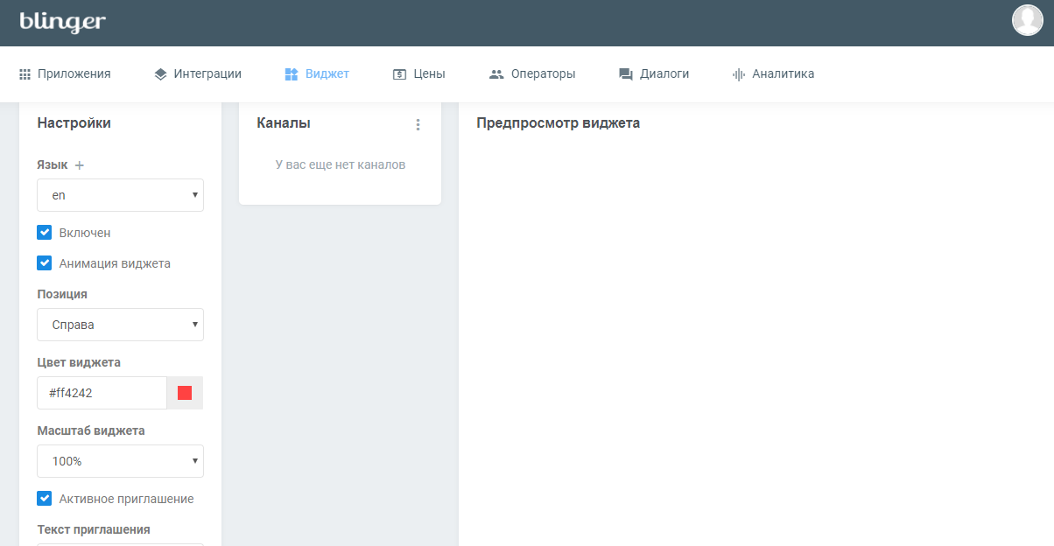
Task: Open the Позиция dropdown showing Справа
Action: (x=120, y=325)
